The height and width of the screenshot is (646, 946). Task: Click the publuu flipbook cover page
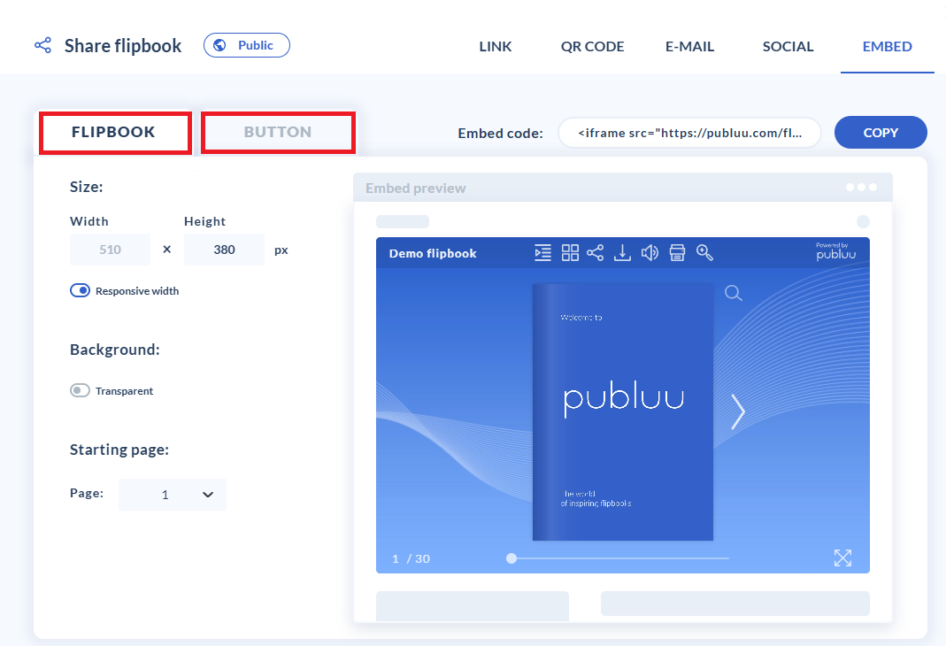point(623,412)
